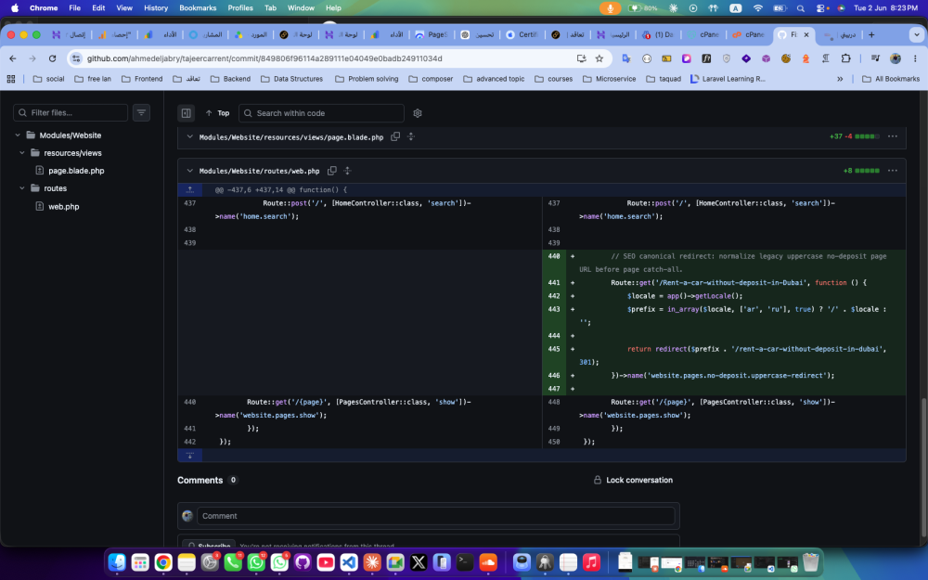Collapse the Modules/Website/routes/web.php diff
This screenshot has width=928, height=580.
[x=190, y=171]
